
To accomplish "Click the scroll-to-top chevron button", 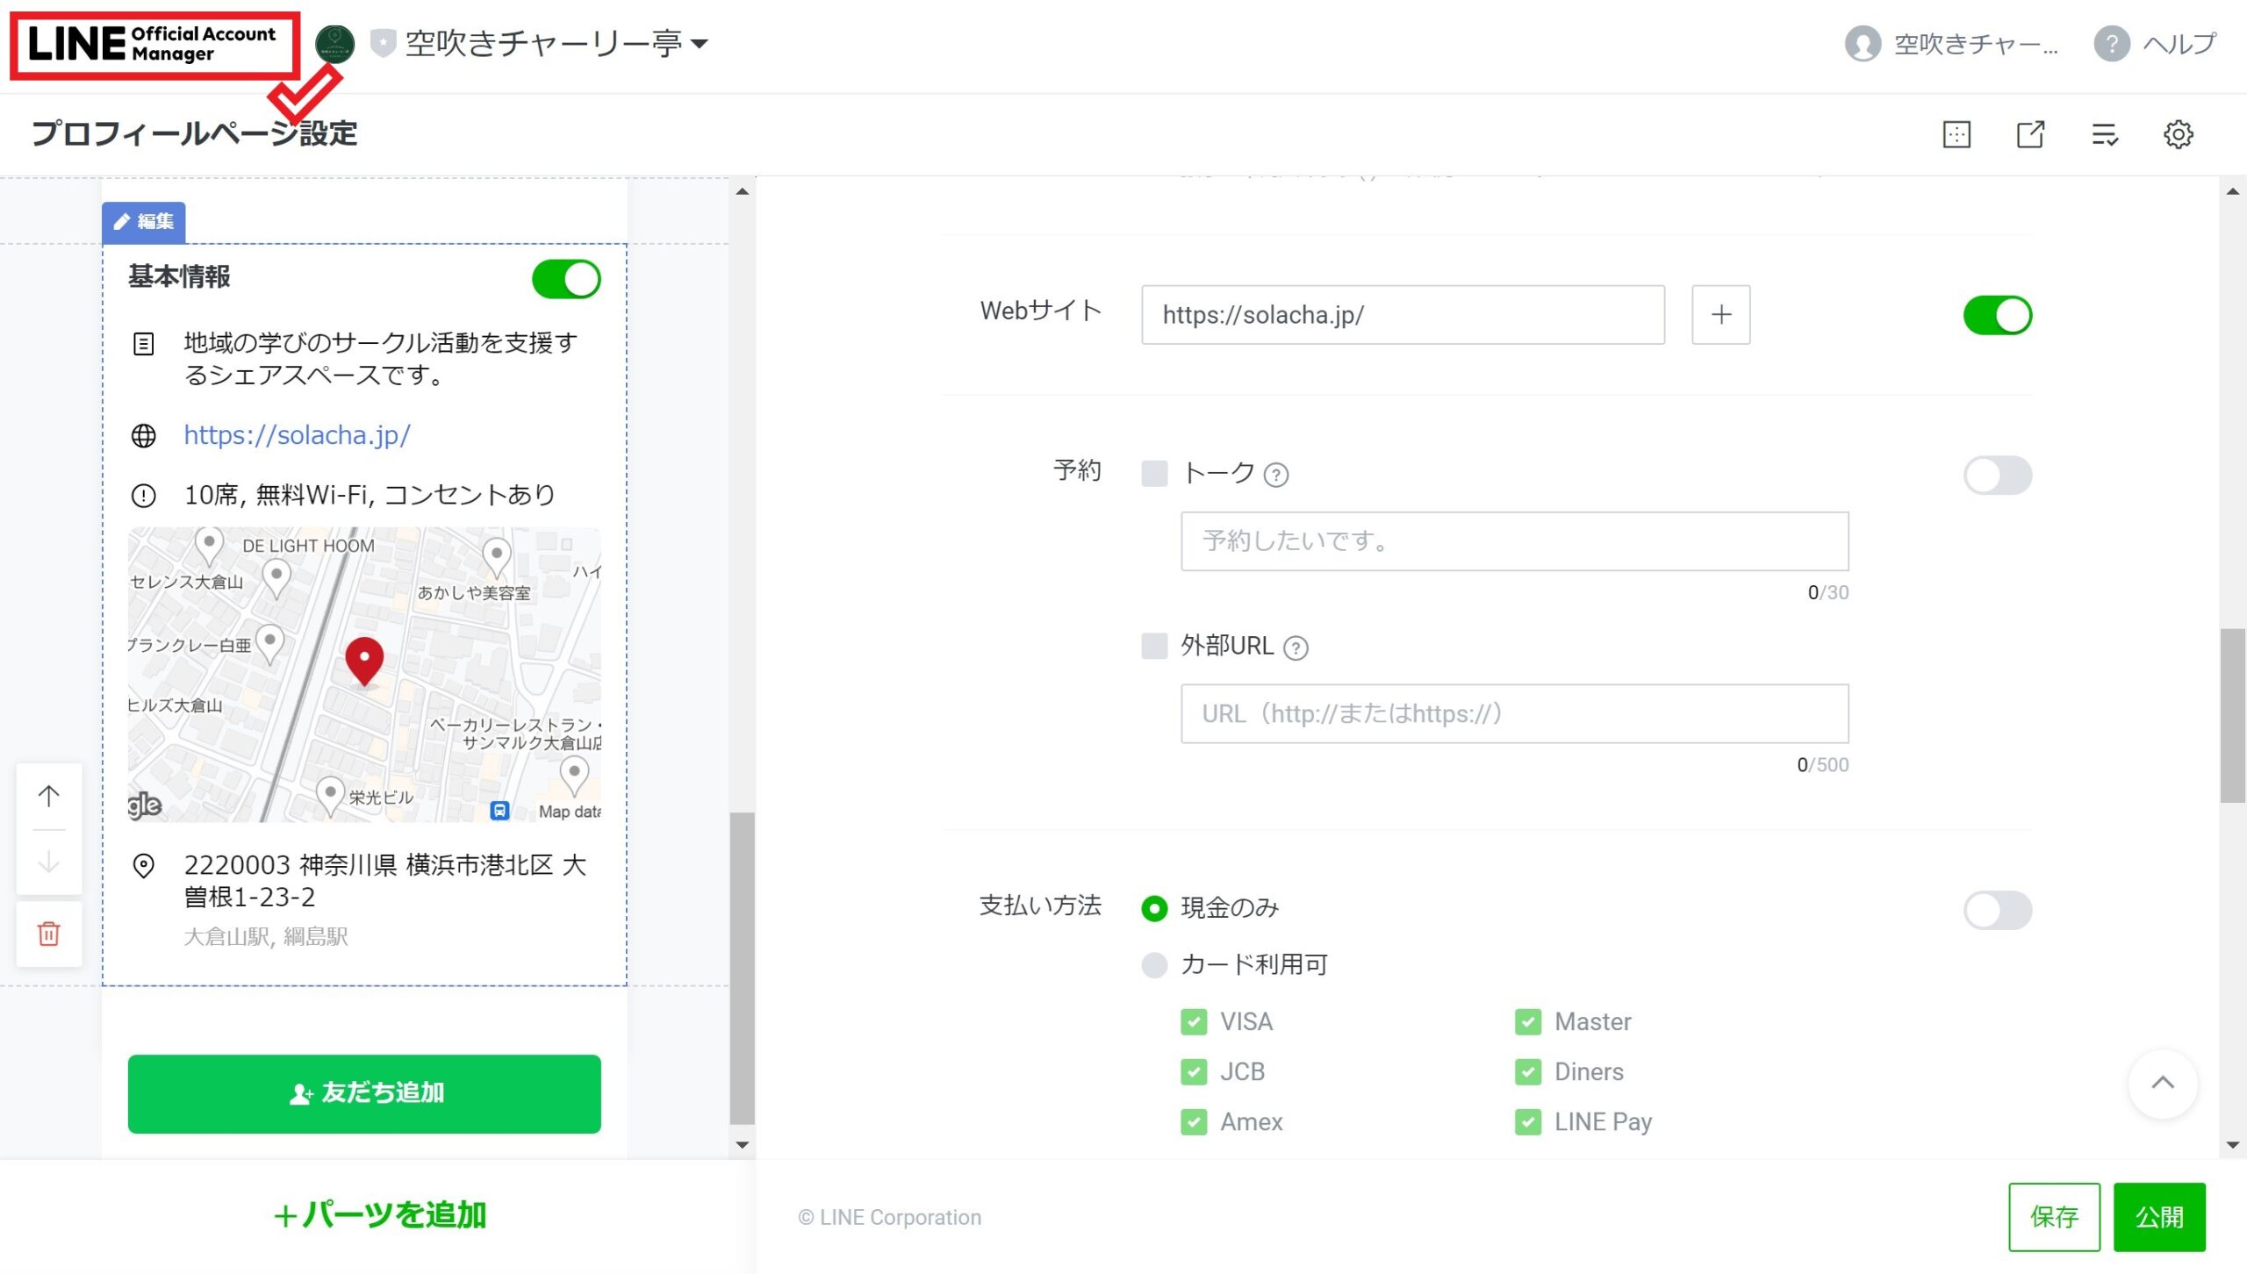I will tap(2162, 1084).
